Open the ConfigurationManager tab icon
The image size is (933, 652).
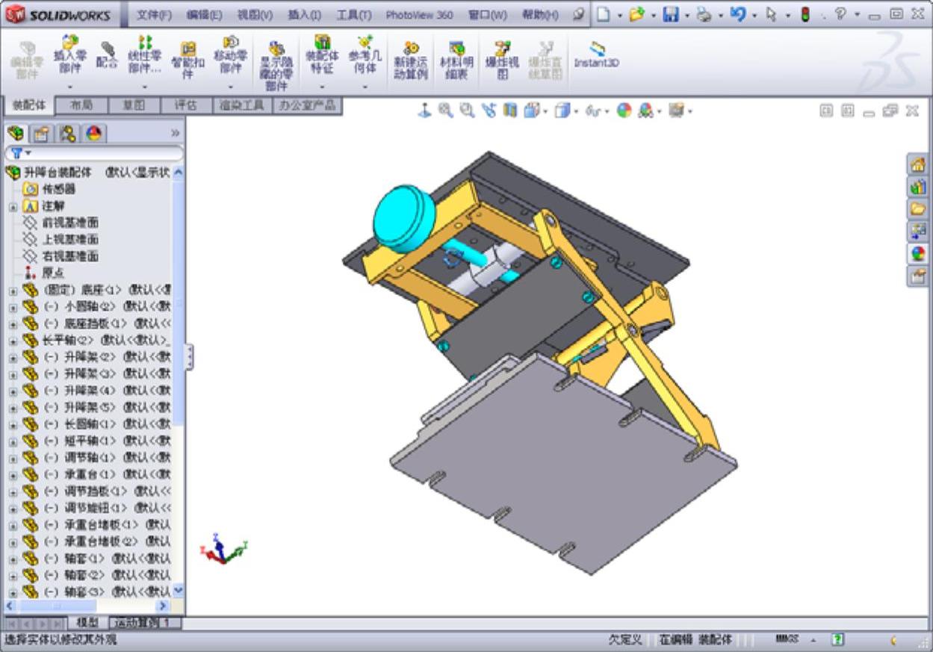(x=67, y=134)
